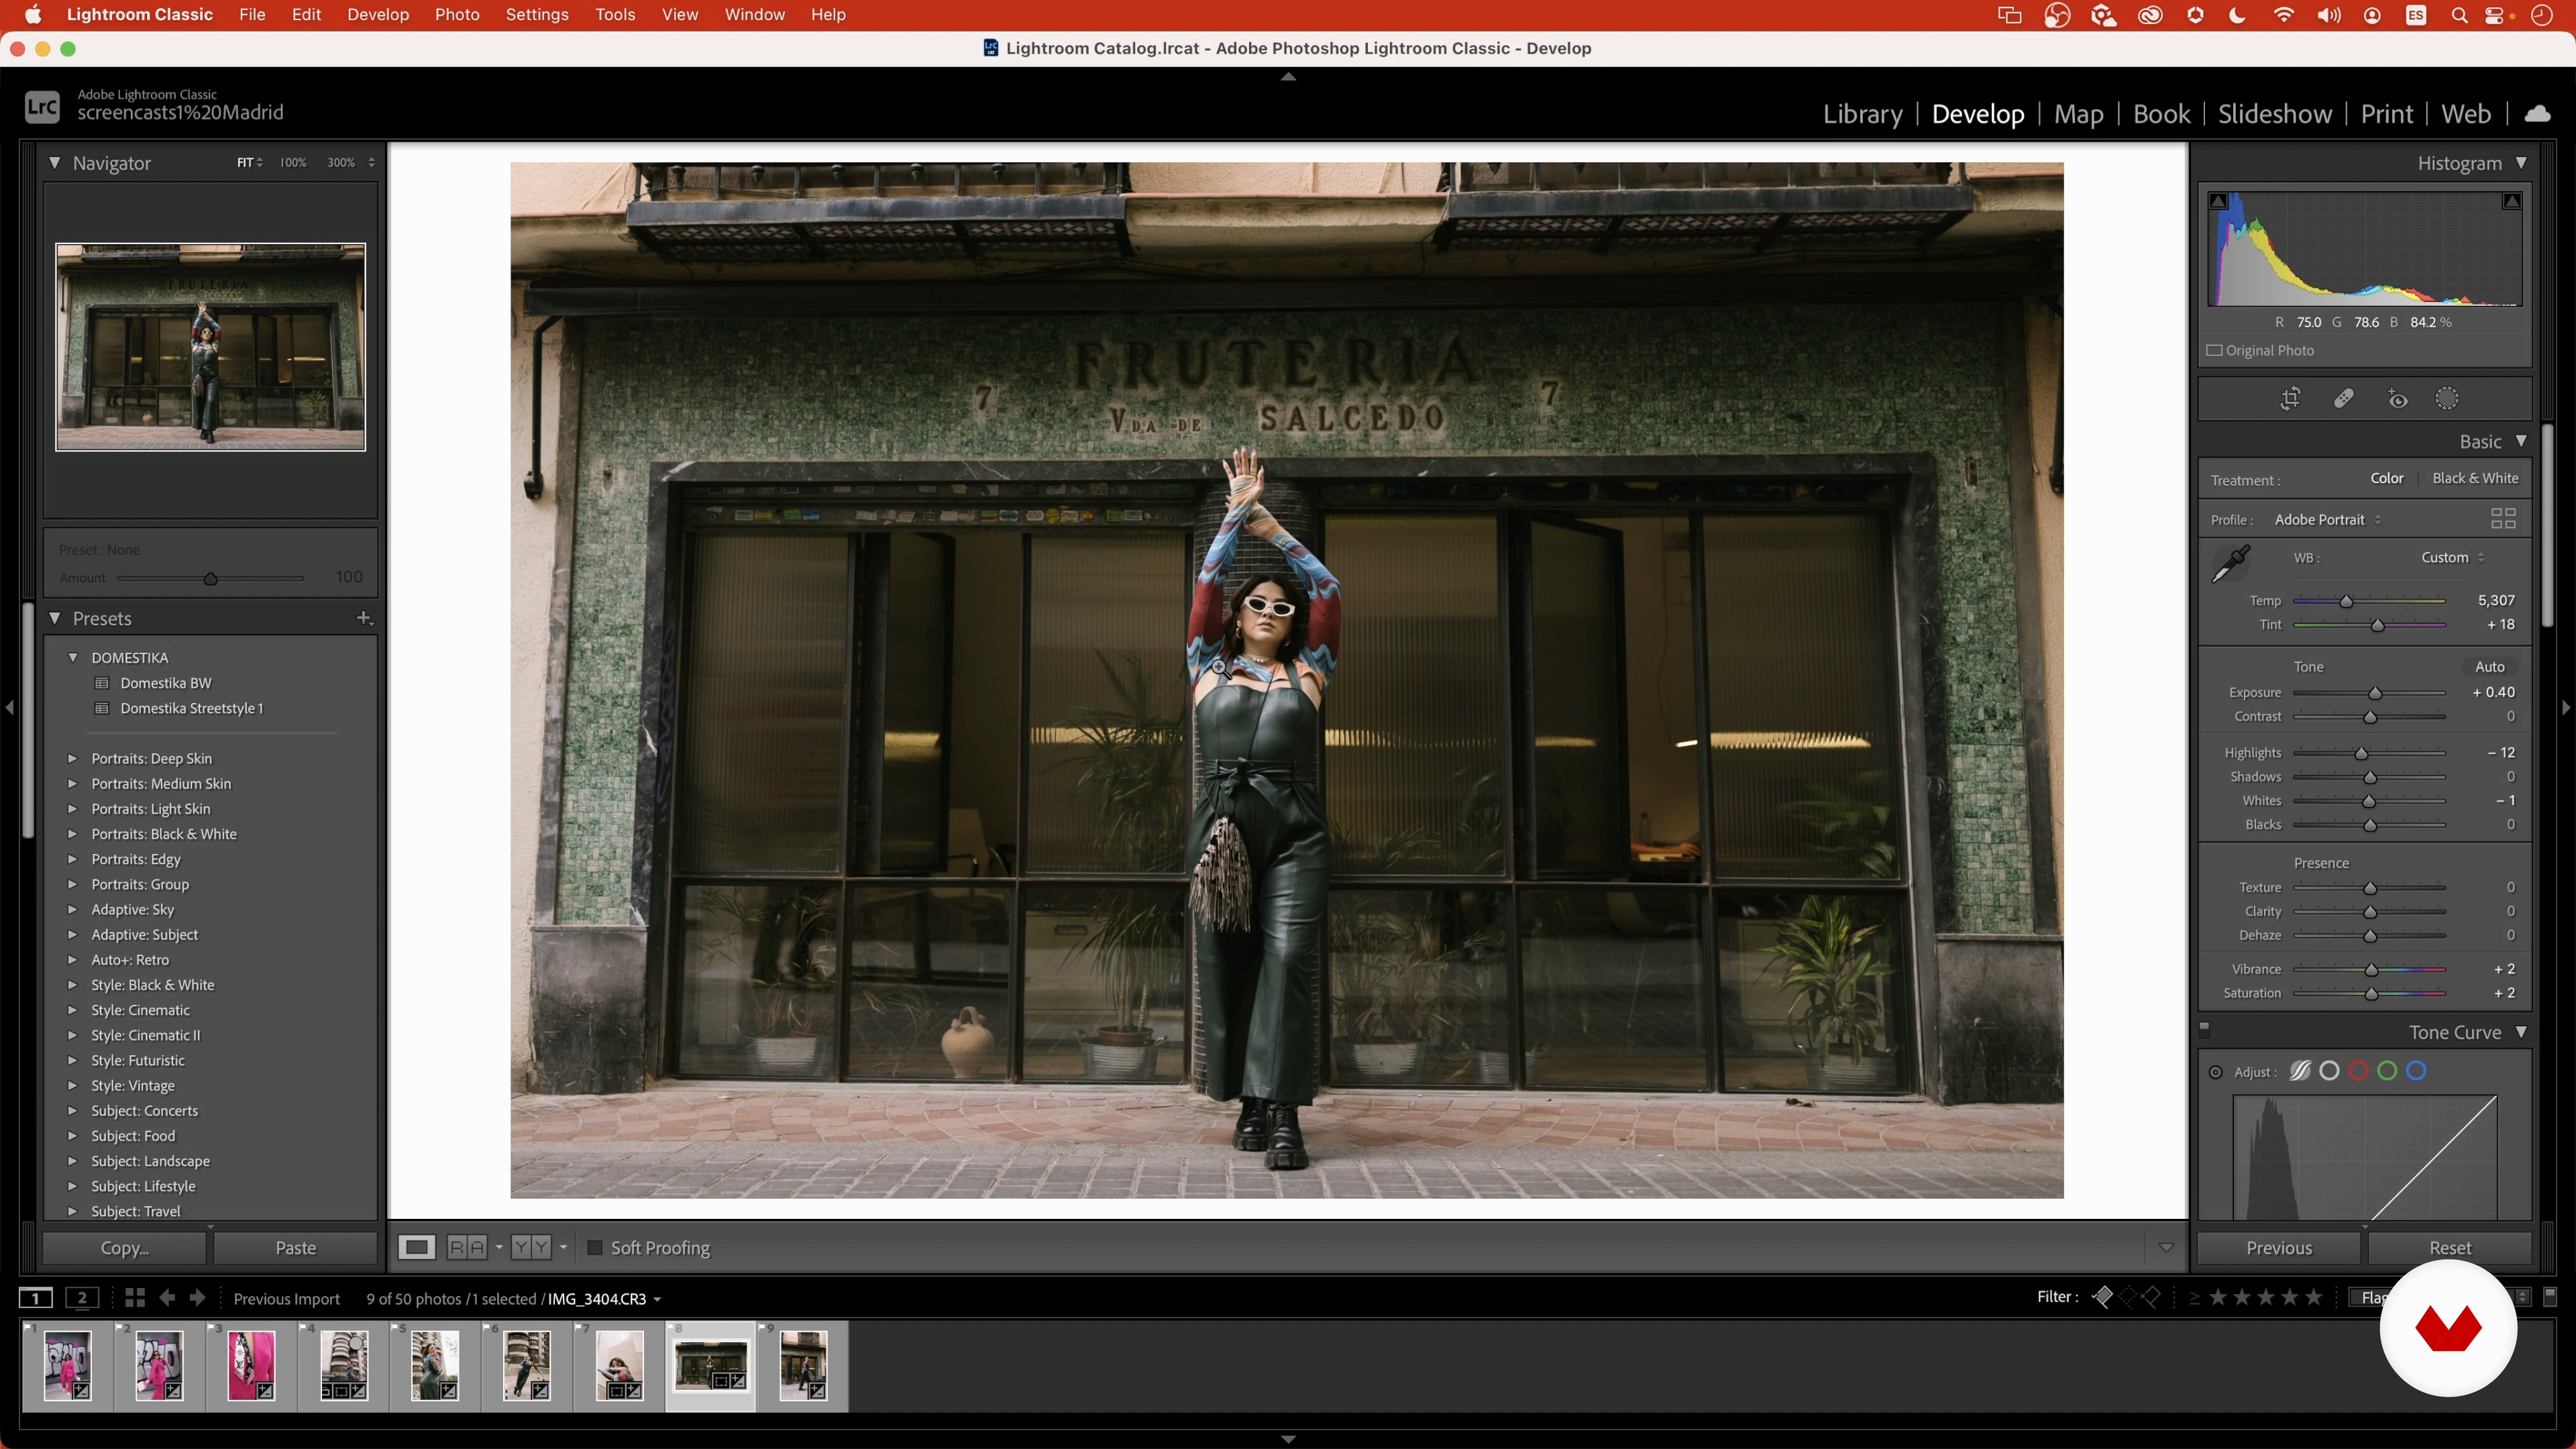Image resolution: width=2576 pixels, height=1449 pixels.
Task: Enable the Soft Proofing checkbox
Action: click(594, 1247)
